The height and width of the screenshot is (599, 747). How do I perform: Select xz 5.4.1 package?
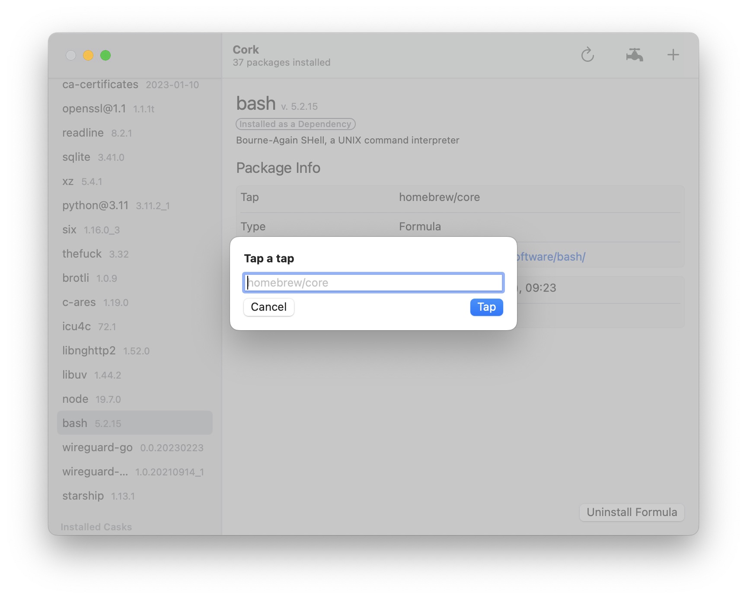[135, 181]
